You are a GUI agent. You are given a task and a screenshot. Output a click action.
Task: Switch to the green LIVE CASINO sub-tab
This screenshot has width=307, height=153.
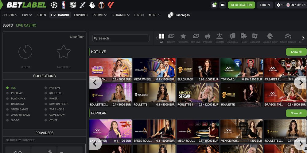[26, 25]
